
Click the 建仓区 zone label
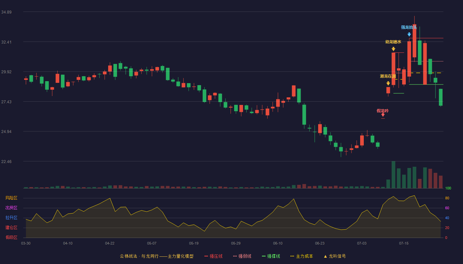point(11,228)
